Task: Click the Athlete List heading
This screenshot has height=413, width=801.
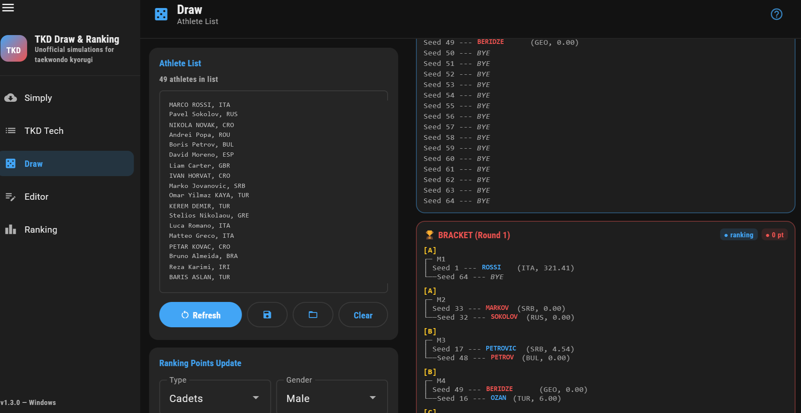Action: coord(180,63)
